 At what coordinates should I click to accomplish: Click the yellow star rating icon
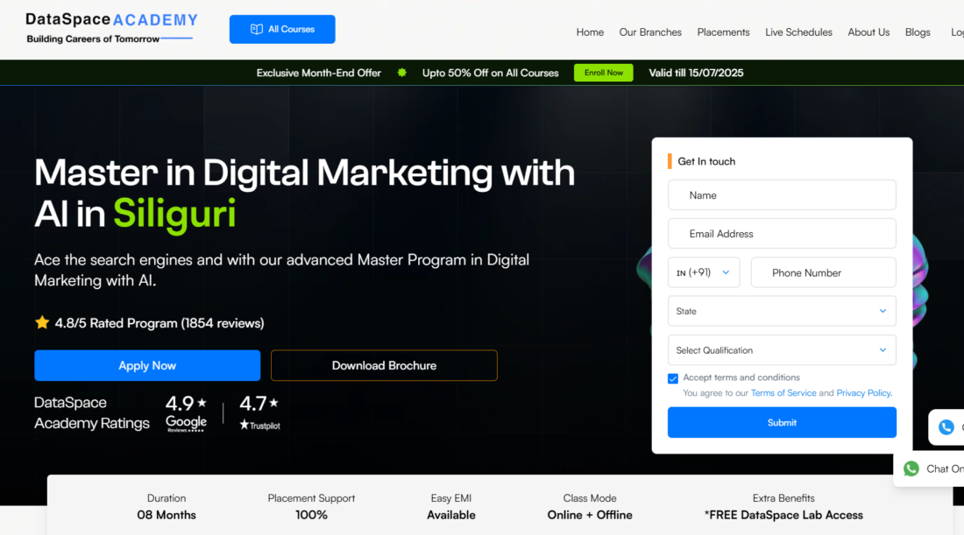pos(42,323)
